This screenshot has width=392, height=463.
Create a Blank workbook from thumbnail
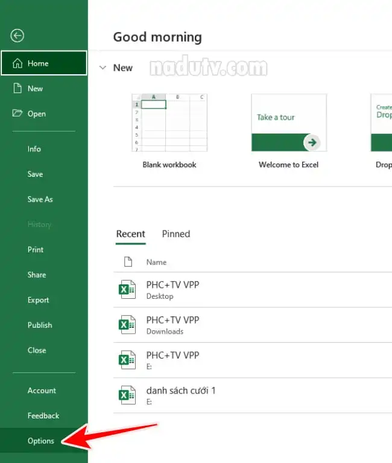point(169,123)
